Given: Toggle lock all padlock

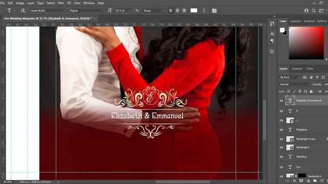Looking at the screenshot, I should tap(311, 91).
